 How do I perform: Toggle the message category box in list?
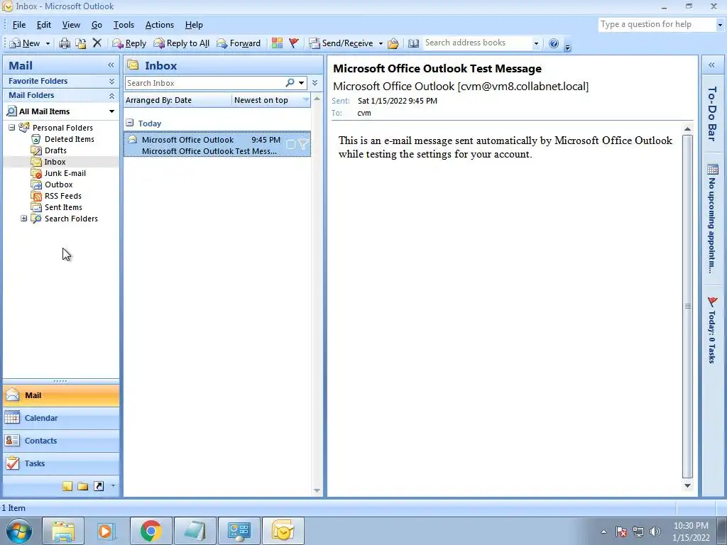[x=290, y=145]
